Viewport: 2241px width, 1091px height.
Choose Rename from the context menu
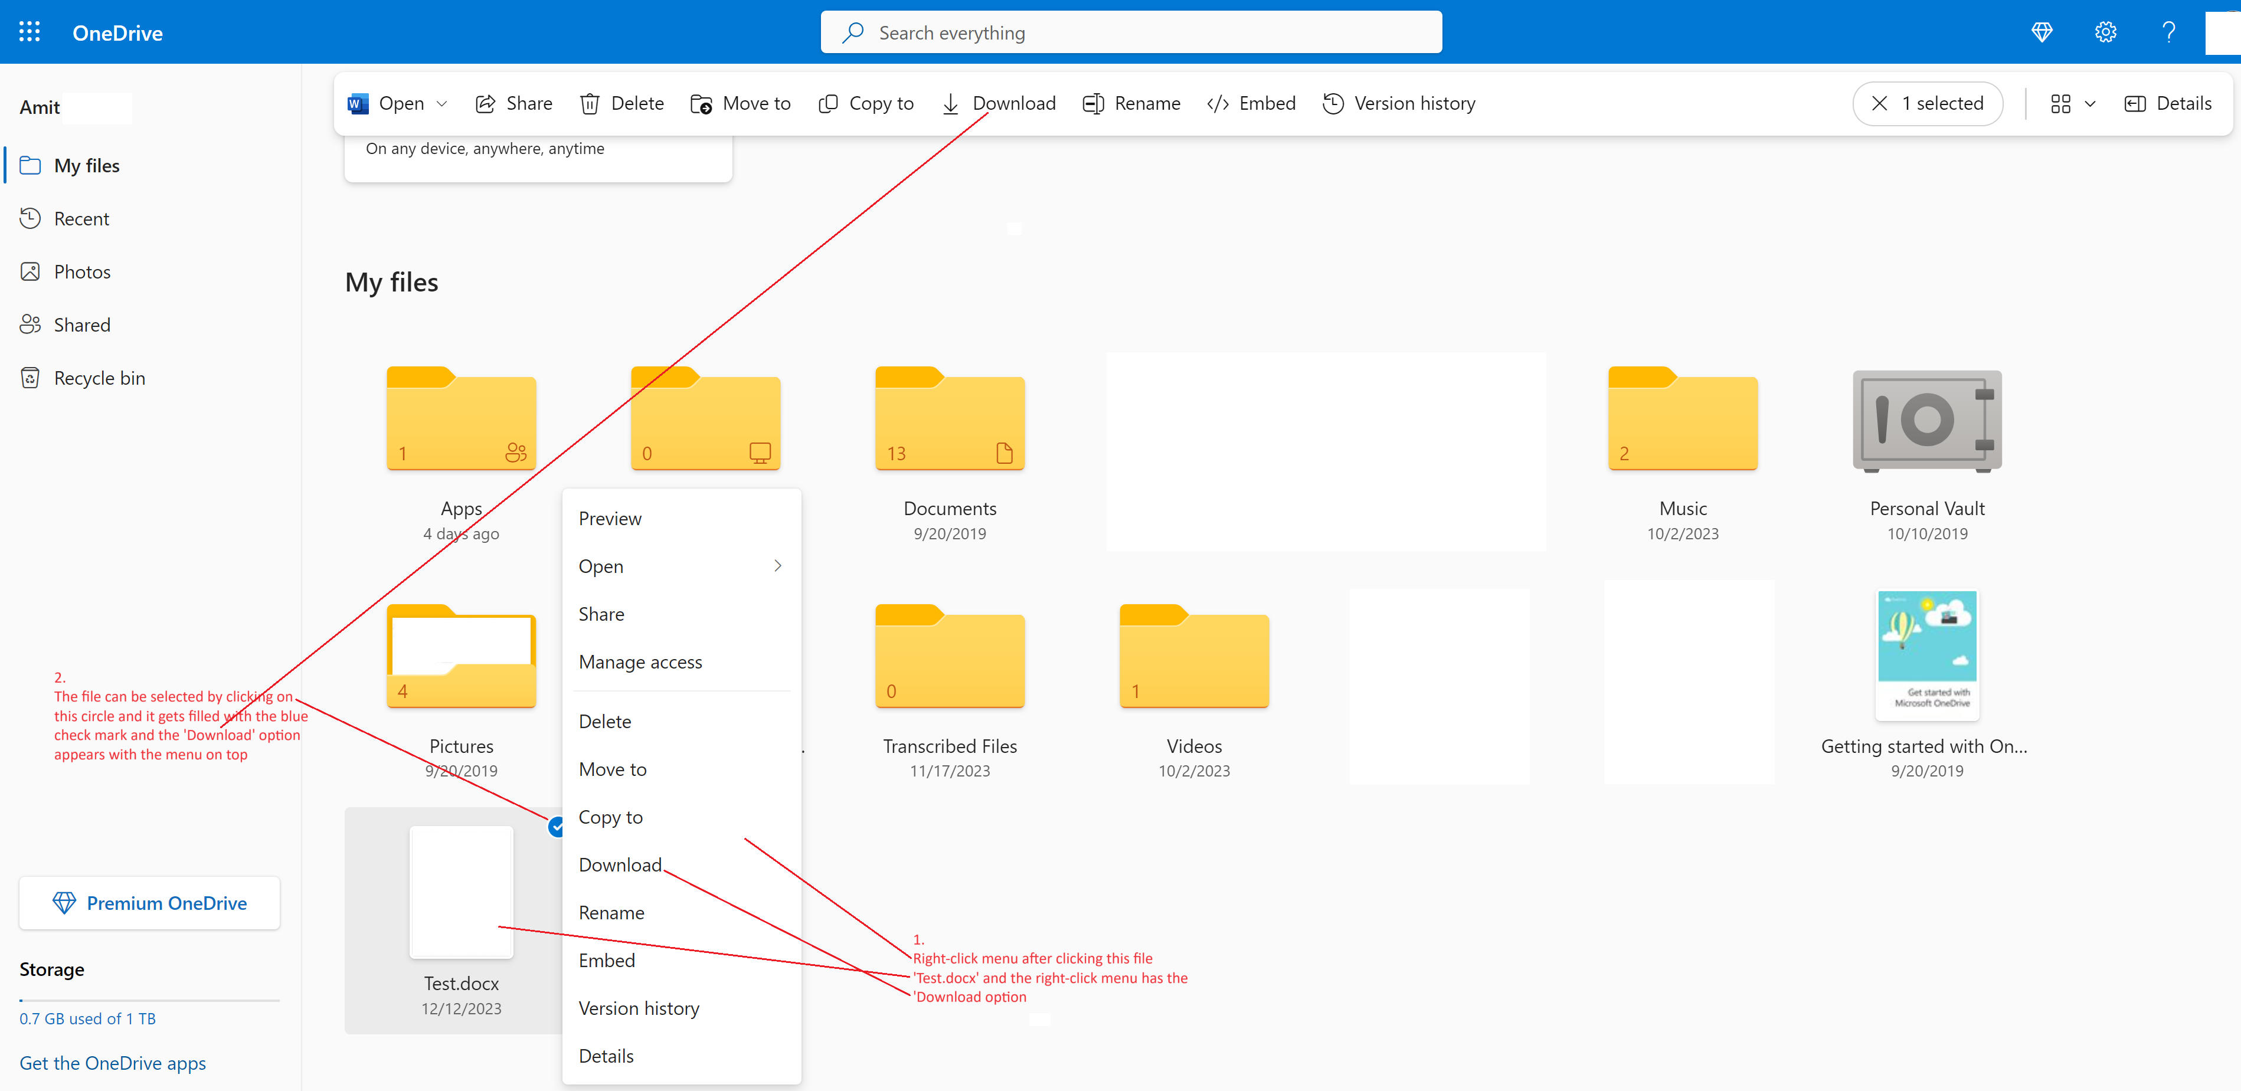tap(681, 913)
